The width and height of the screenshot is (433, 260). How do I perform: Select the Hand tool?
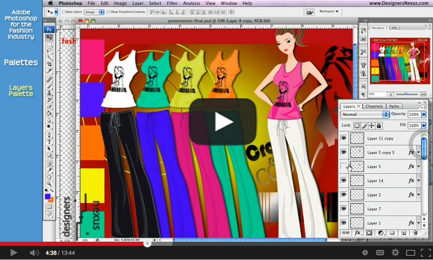point(49,177)
